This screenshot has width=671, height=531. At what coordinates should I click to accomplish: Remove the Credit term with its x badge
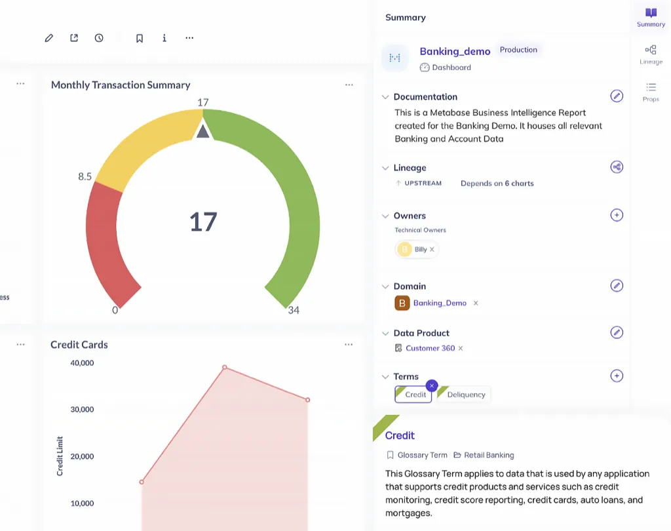(x=431, y=386)
